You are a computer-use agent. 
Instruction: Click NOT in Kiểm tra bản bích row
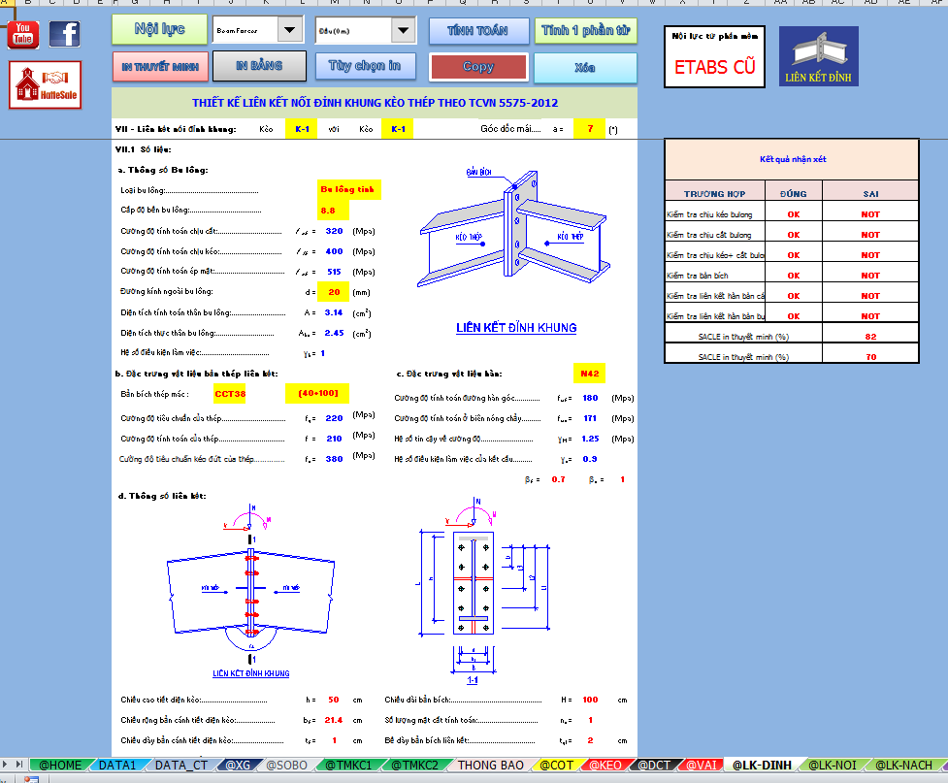pos(870,276)
